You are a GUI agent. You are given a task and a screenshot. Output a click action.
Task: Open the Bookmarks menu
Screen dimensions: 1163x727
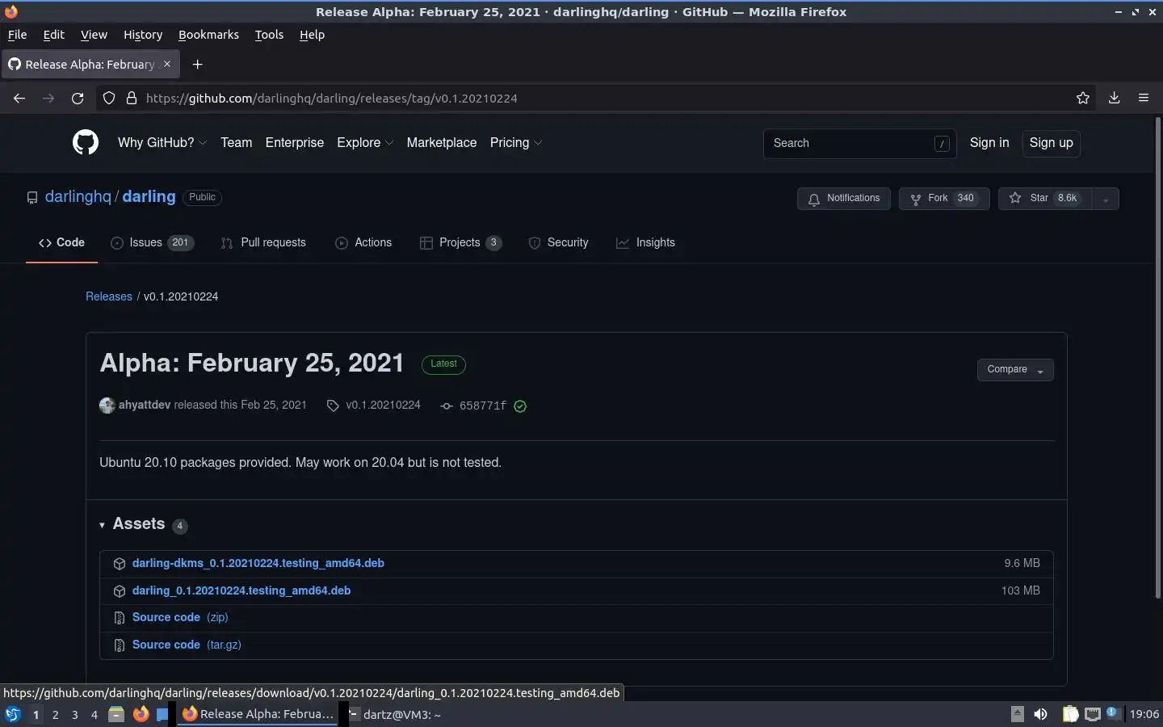[x=208, y=35]
